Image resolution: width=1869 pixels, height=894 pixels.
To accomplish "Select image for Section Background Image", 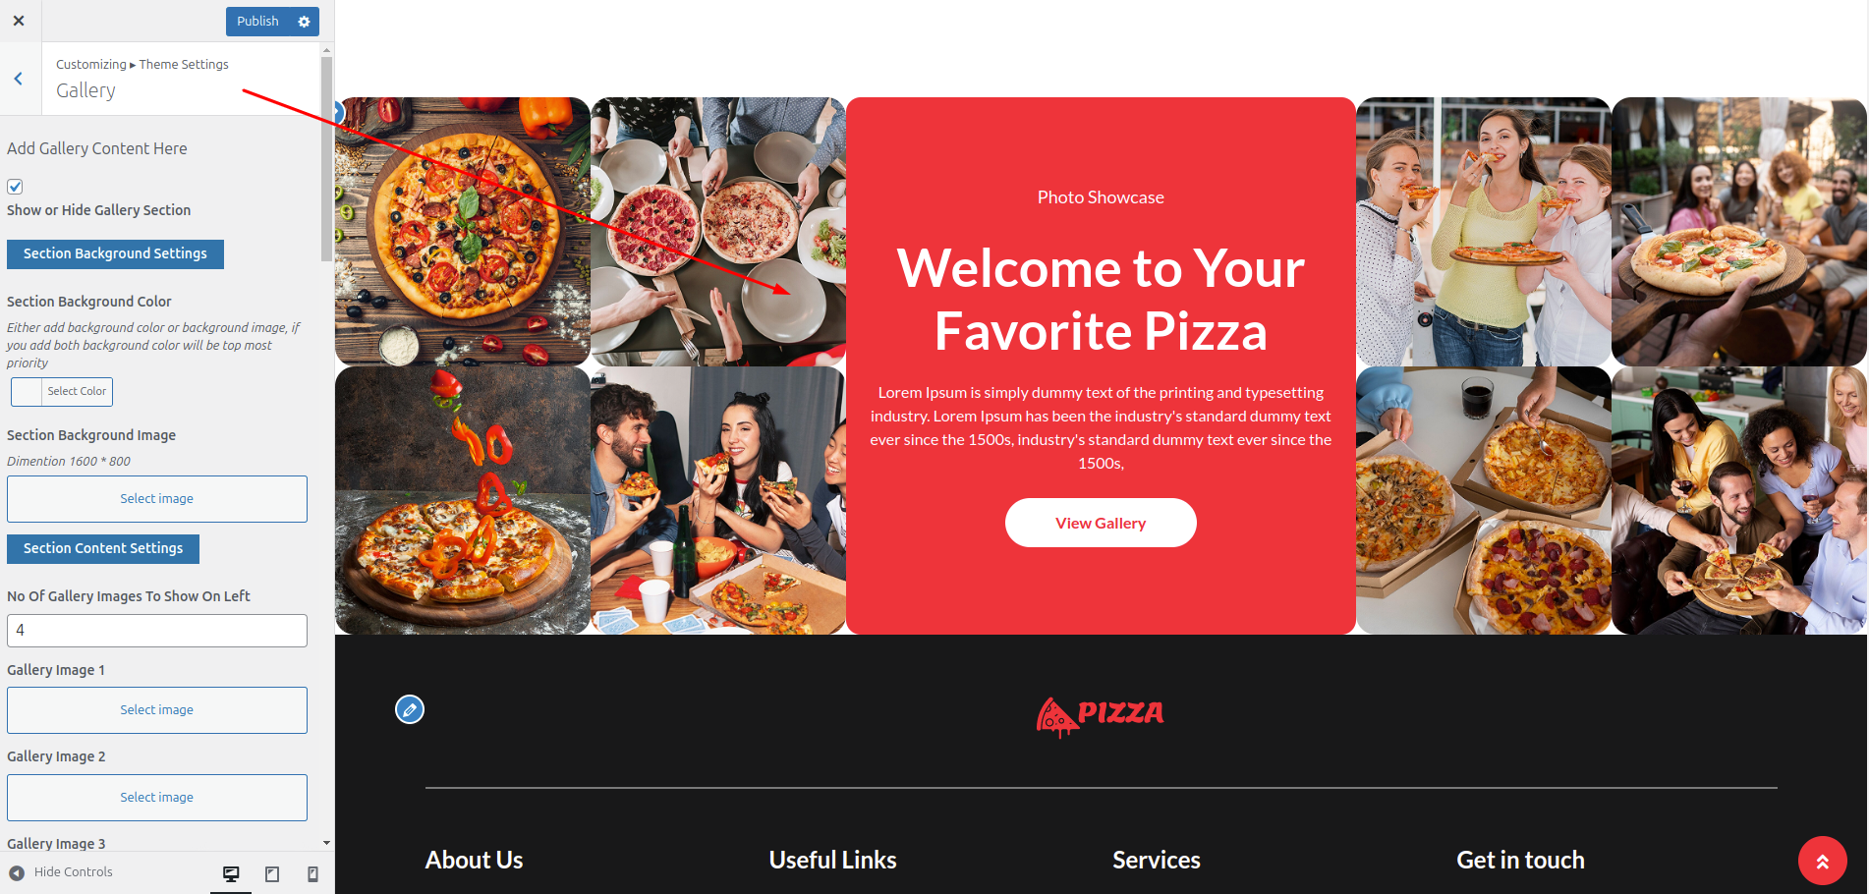I will point(157,499).
